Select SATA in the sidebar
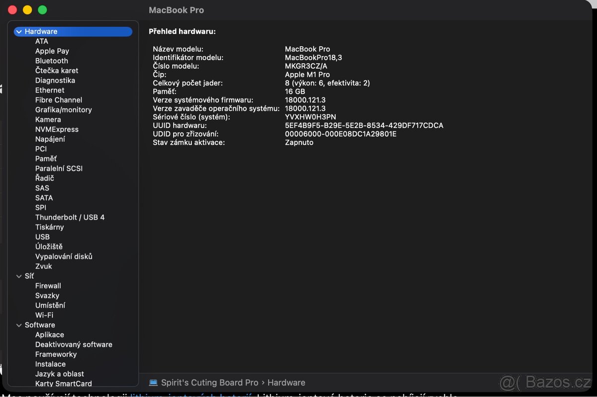Image resolution: width=597 pixels, height=397 pixels. (x=44, y=198)
